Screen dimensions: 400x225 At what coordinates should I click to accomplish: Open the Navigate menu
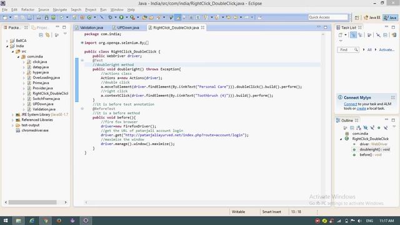click(60, 10)
